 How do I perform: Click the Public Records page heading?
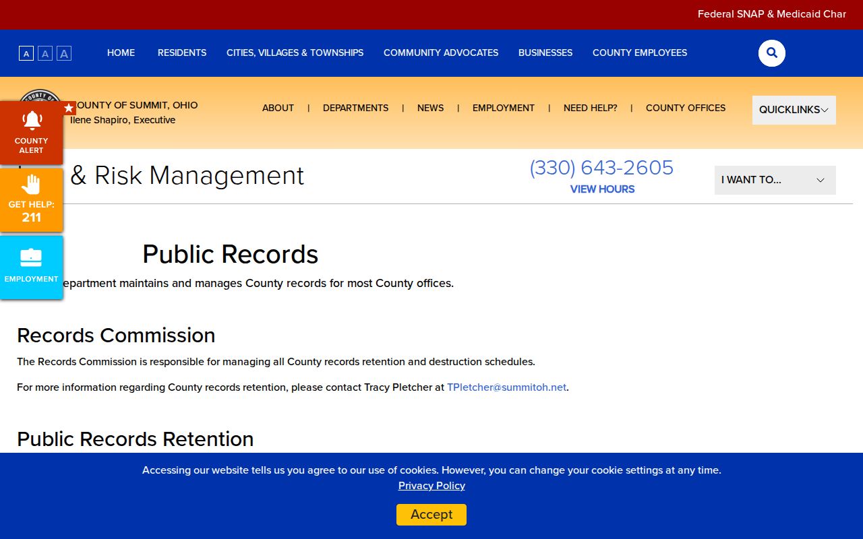point(231,254)
